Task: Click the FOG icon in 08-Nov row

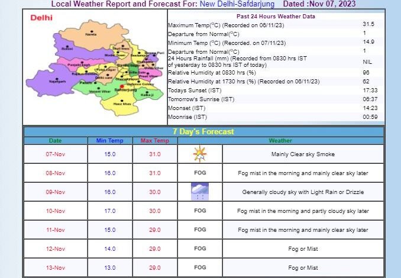Action: coord(200,173)
